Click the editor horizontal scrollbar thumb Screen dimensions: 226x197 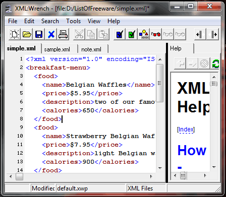click(19, 176)
